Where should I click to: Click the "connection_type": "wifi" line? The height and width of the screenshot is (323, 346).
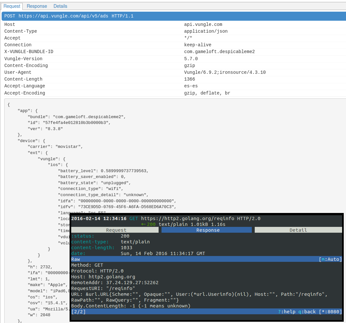click(x=91, y=189)
